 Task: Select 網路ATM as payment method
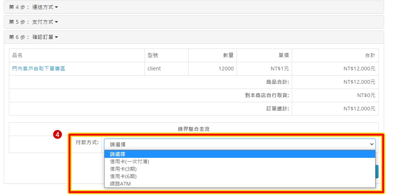click(x=120, y=184)
